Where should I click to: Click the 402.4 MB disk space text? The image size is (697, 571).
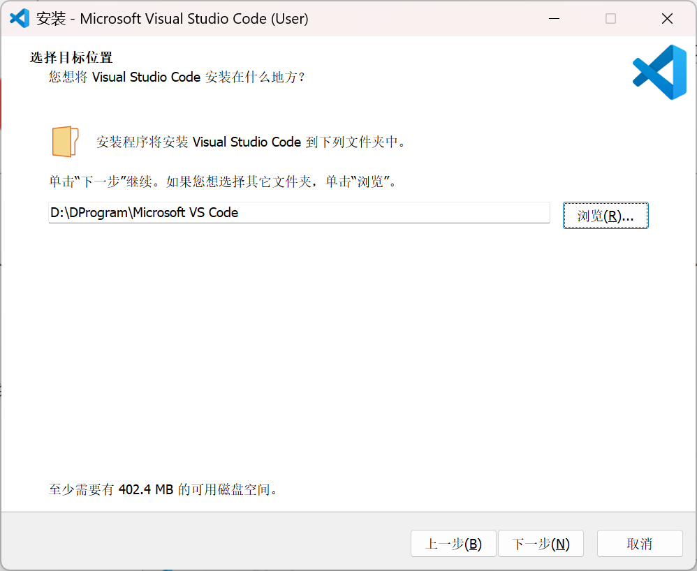163,490
